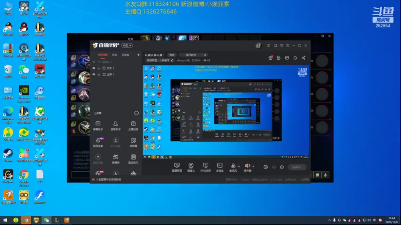Collapse the 工具箱 toolbox panel

(136, 113)
